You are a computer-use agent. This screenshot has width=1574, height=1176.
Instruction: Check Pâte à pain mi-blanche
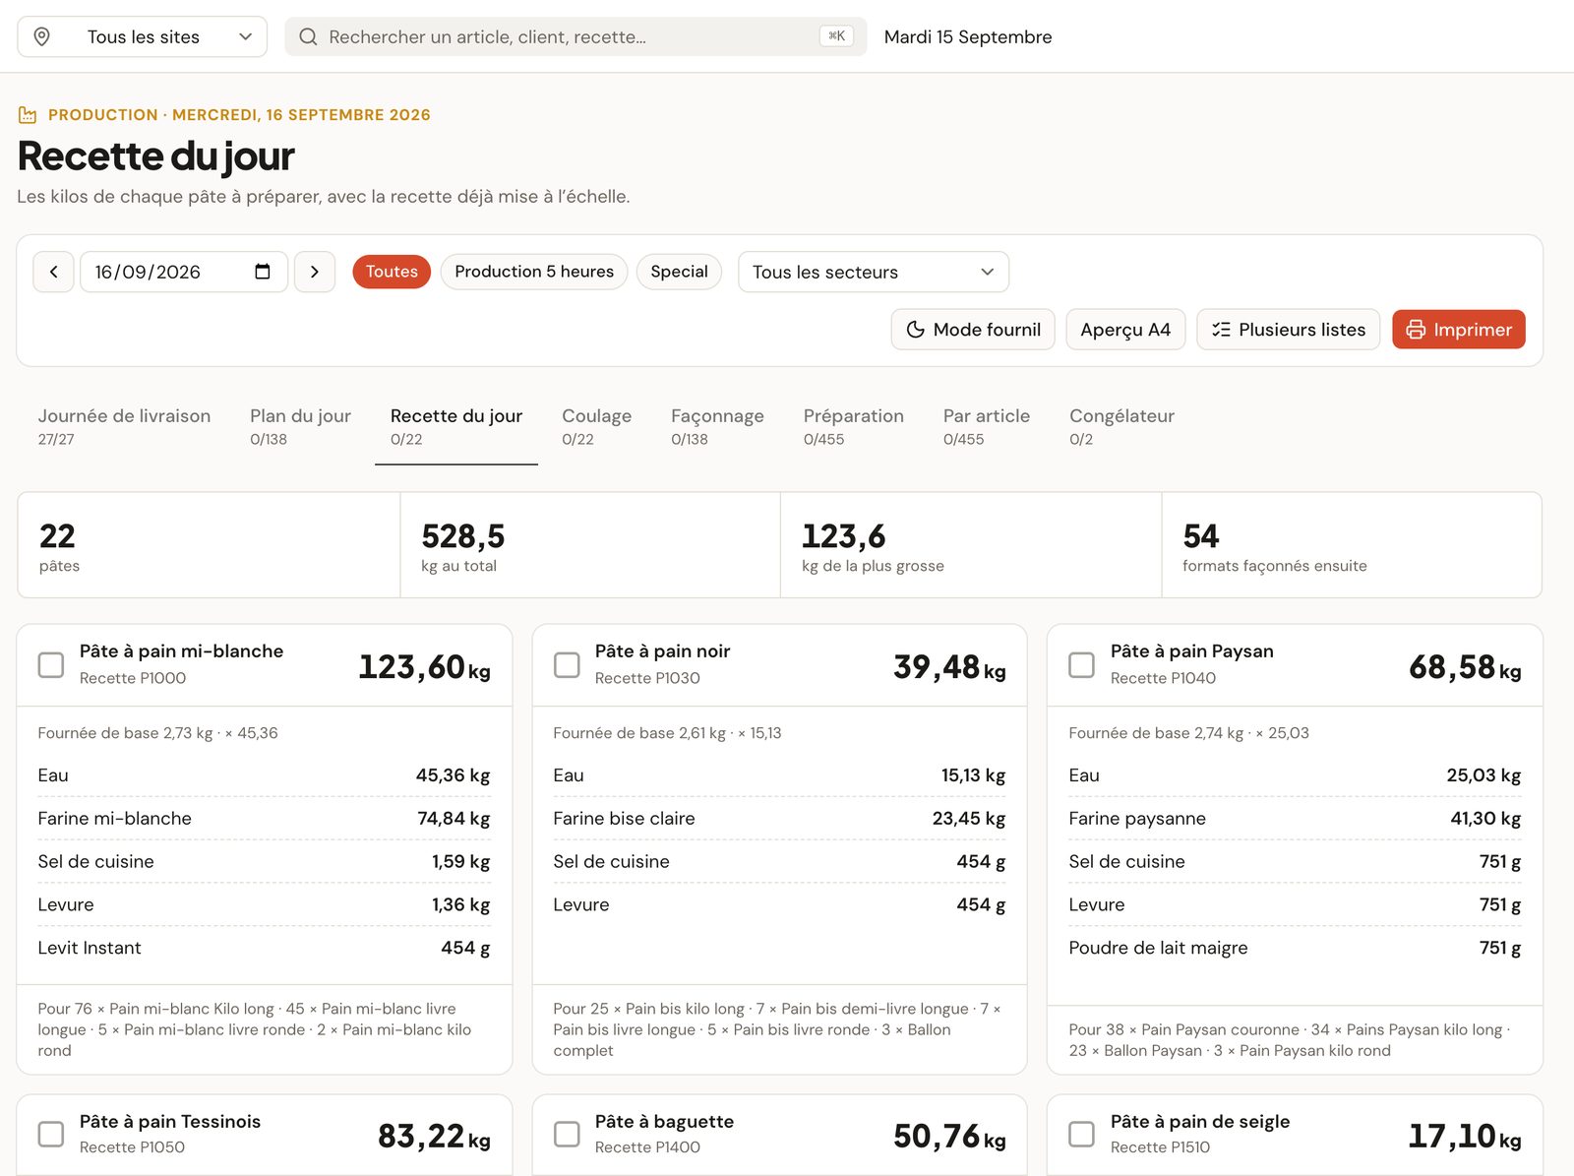(51, 665)
